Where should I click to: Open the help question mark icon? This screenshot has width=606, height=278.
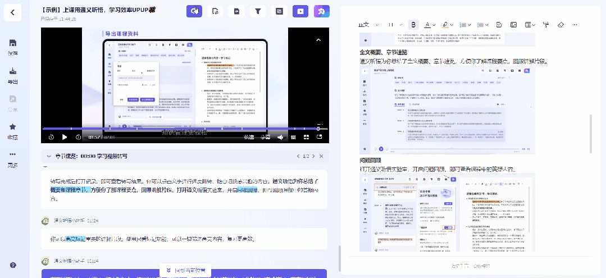click(x=13, y=265)
